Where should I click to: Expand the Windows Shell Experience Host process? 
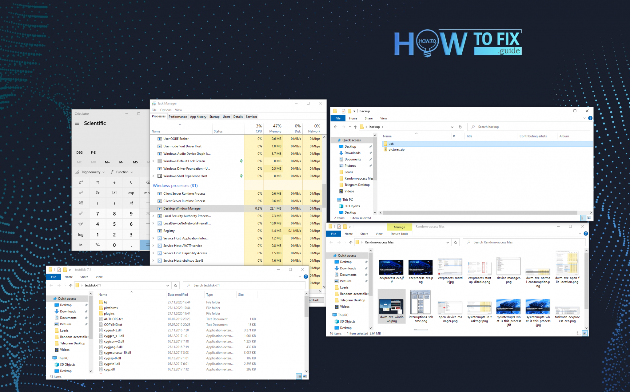(153, 176)
